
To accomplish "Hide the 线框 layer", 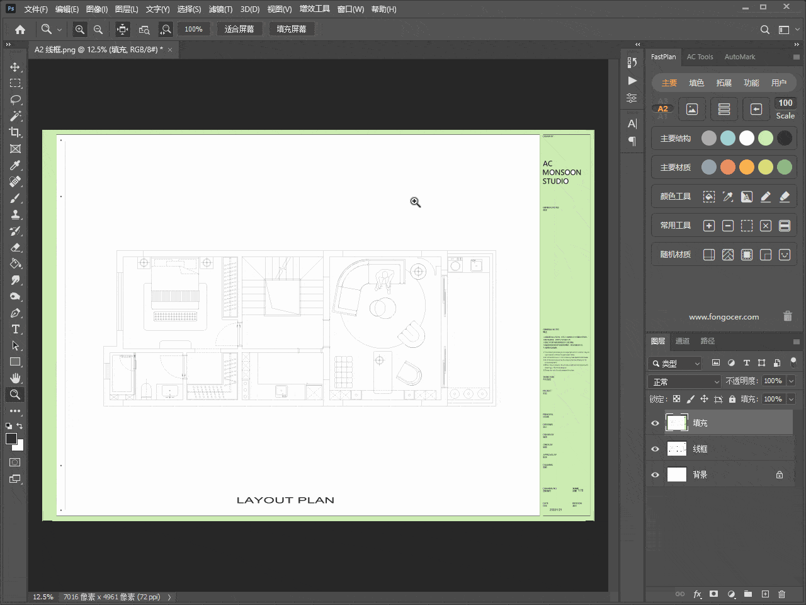I will [x=655, y=449].
